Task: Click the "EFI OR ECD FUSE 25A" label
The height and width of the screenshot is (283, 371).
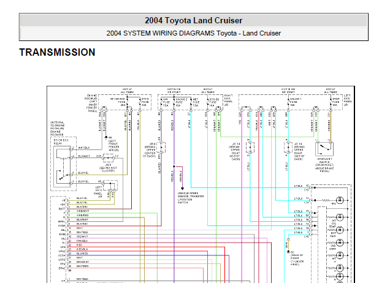Action: click(x=118, y=102)
